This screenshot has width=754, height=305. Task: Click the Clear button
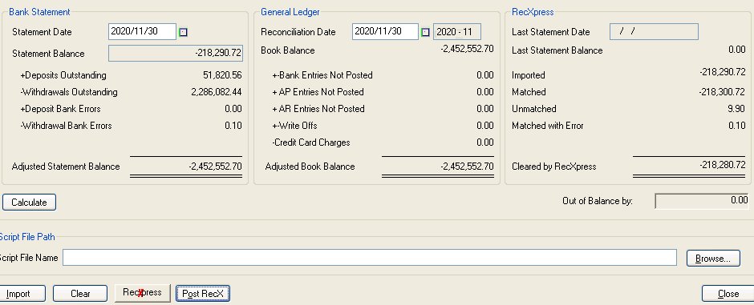(80, 294)
